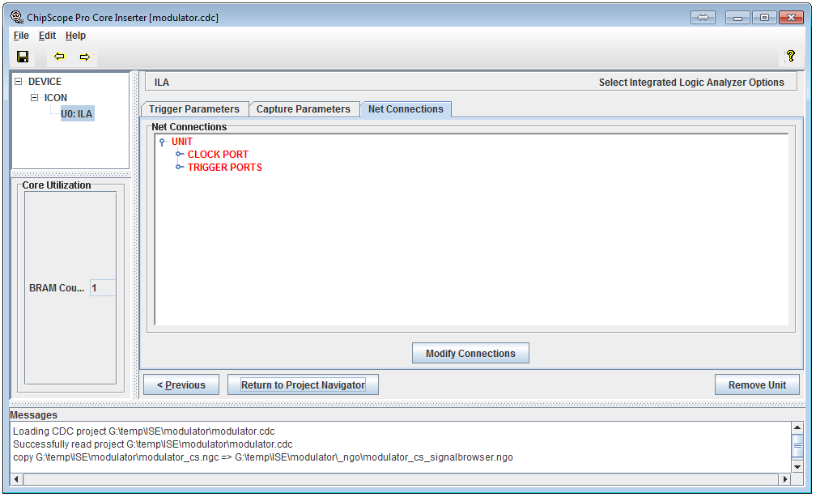Click the 'BRAM Cou...' label

coord(57,288)
